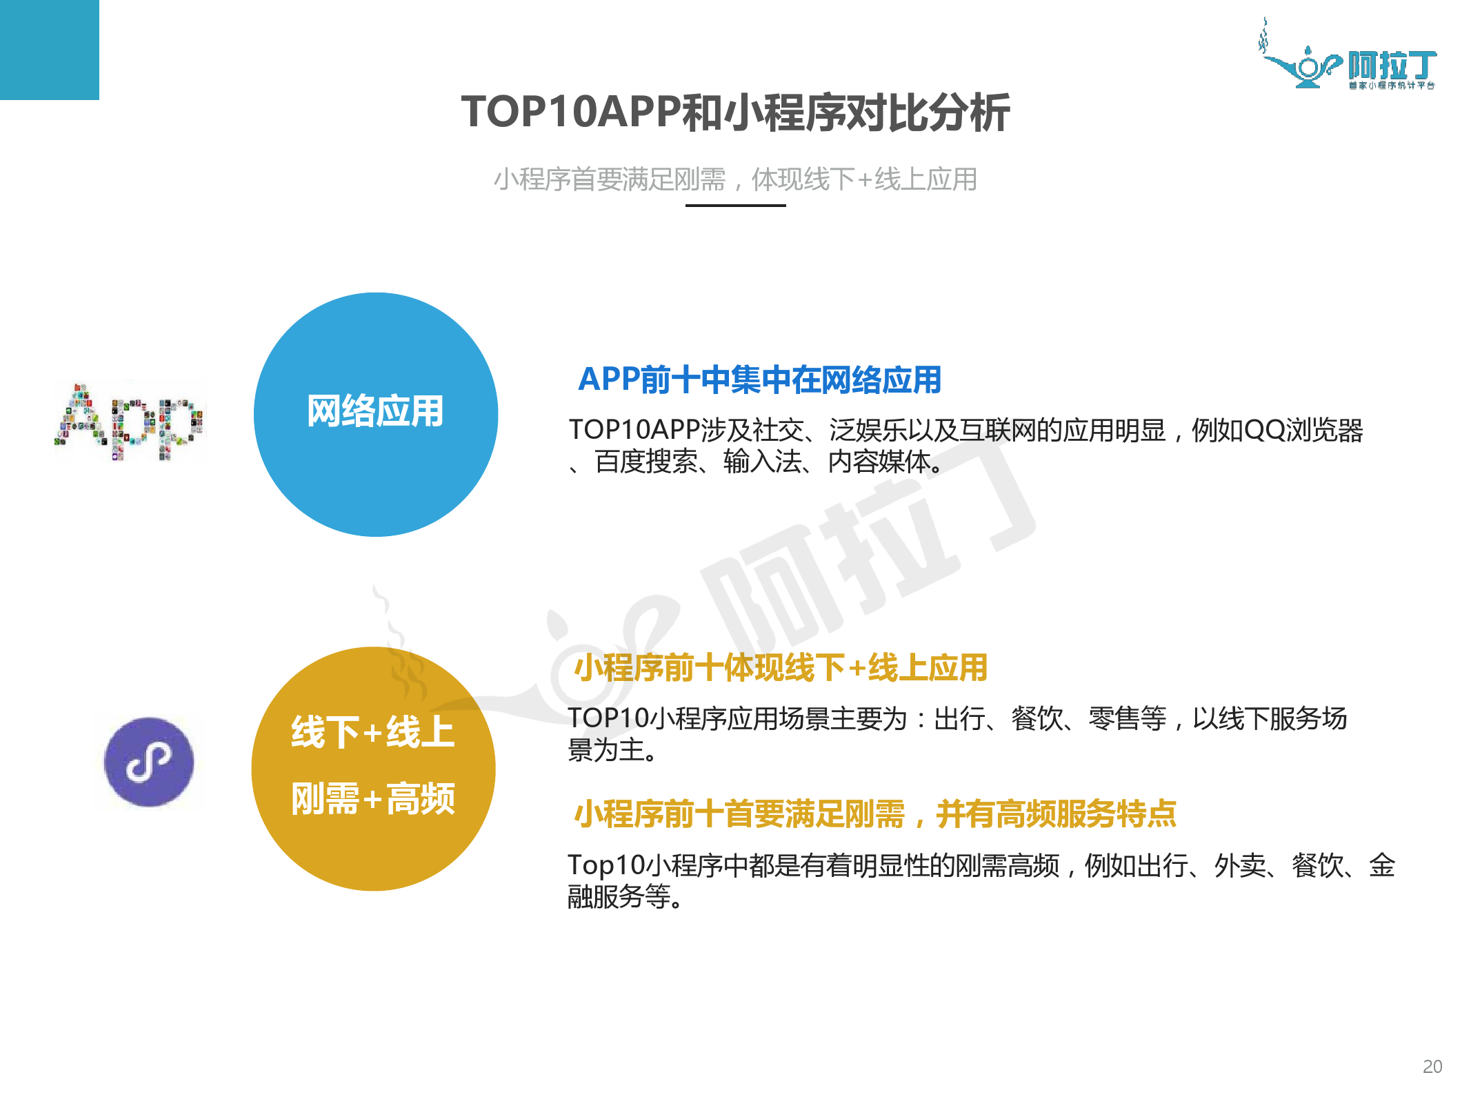Click the 阿拉丁 logo text
1471x1104 pixels.
(x=1392, y=66)
